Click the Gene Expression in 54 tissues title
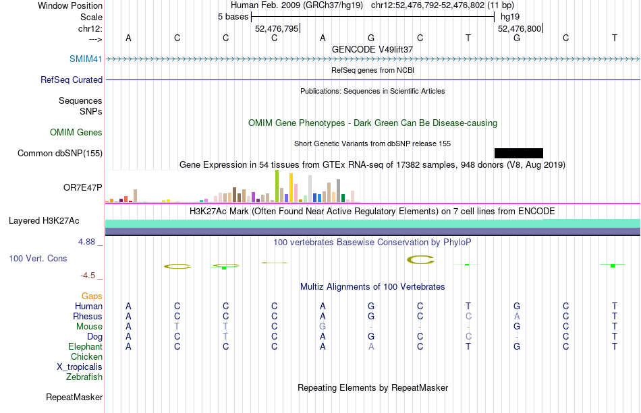This screenshot has height=413, width=641. 372,165
